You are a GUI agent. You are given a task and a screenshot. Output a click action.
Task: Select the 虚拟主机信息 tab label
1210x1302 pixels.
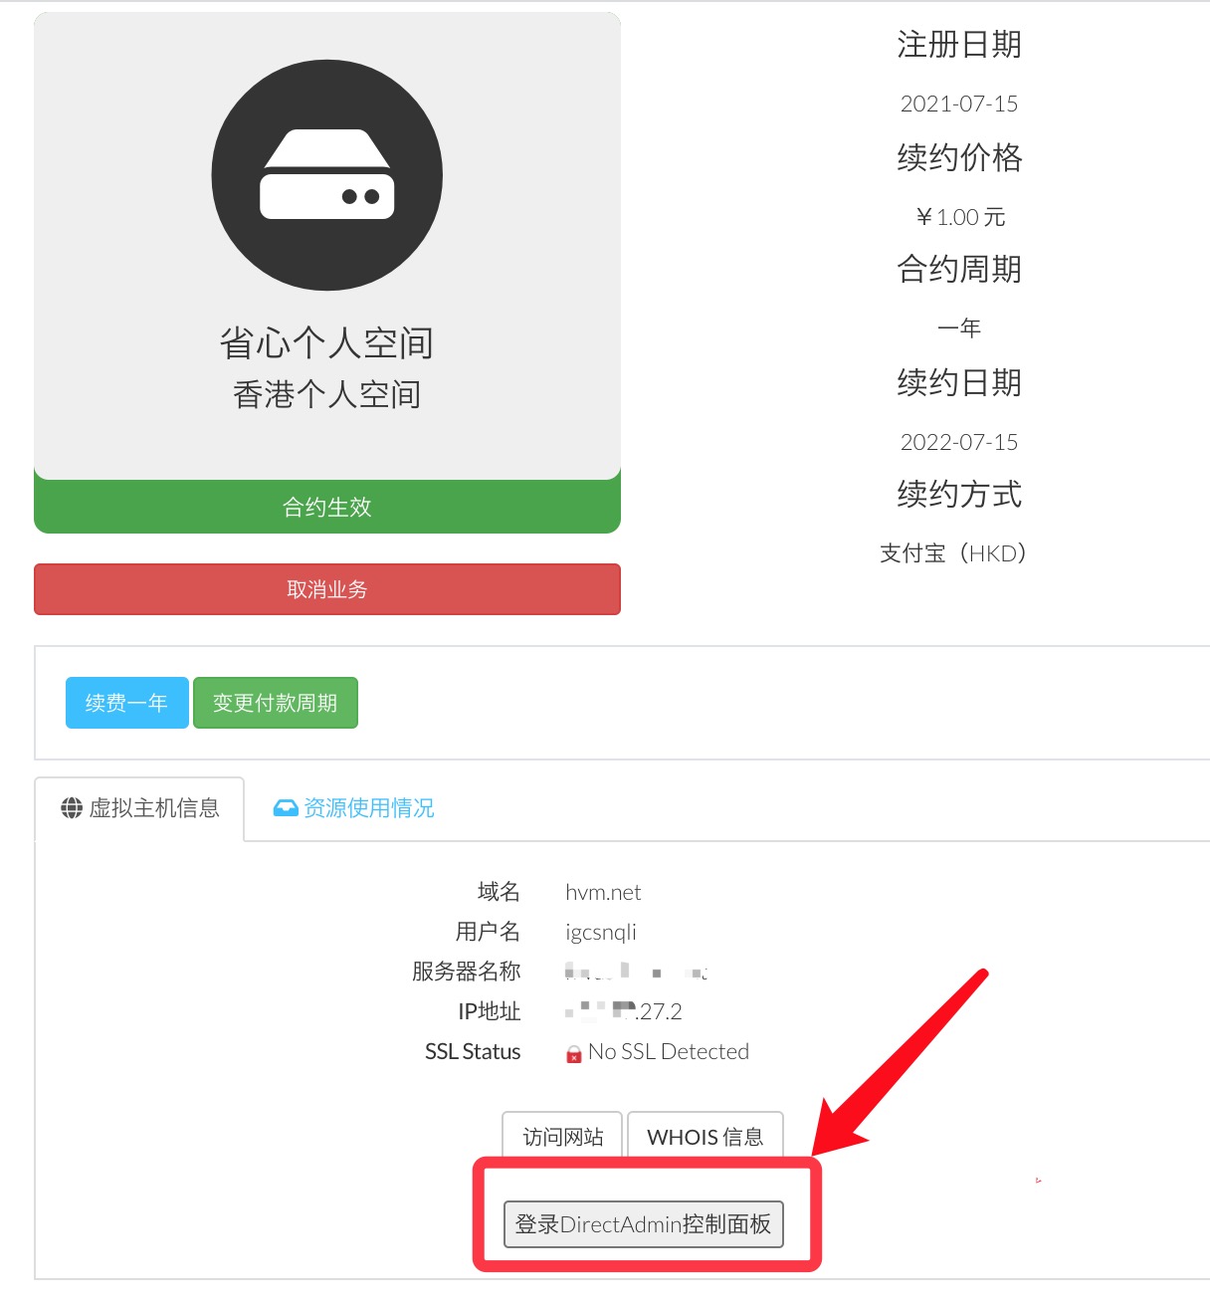pyautogui.click(x=154, y=808)
